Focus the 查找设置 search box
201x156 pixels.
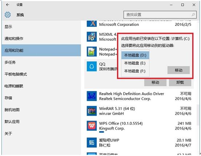(160, 15)
